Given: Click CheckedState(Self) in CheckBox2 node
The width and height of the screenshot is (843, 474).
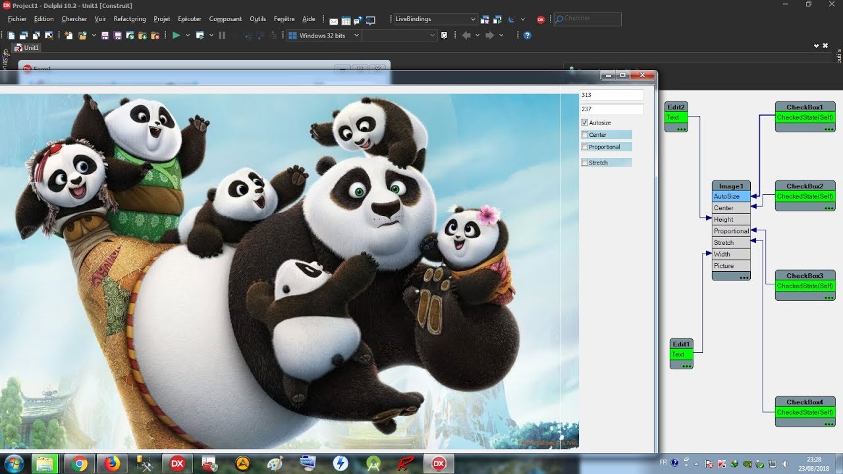Looking at the screenshot, I should tap(805, 197).
